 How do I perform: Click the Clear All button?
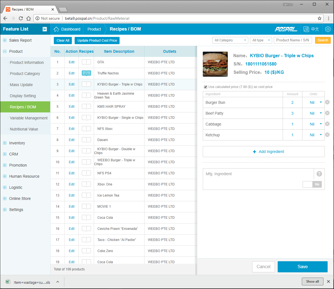63,41
